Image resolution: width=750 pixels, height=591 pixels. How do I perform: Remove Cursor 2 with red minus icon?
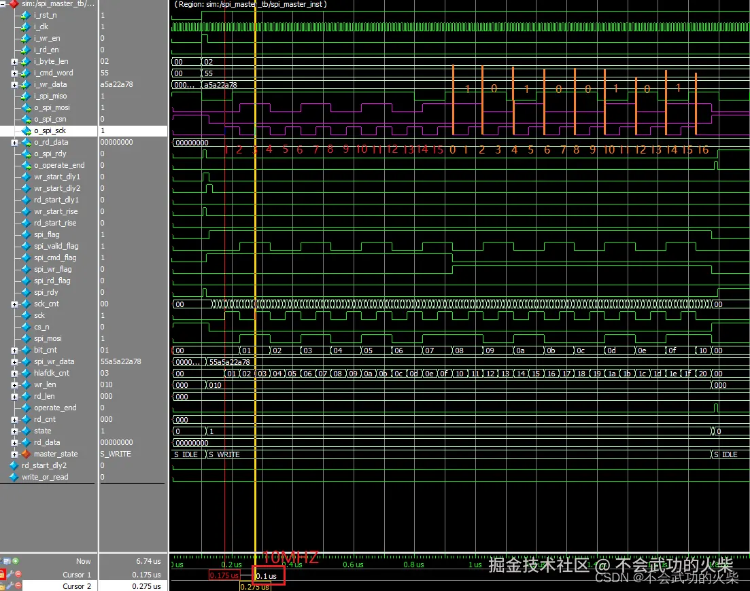point(18,586)
